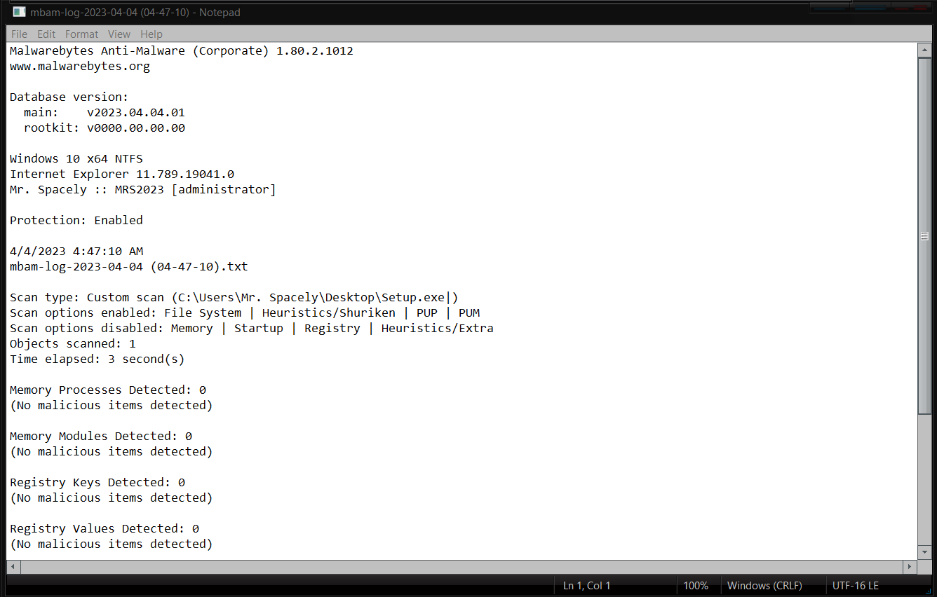The image size is (937, 597).
Task: Open the Format menu
Action: 82,34
